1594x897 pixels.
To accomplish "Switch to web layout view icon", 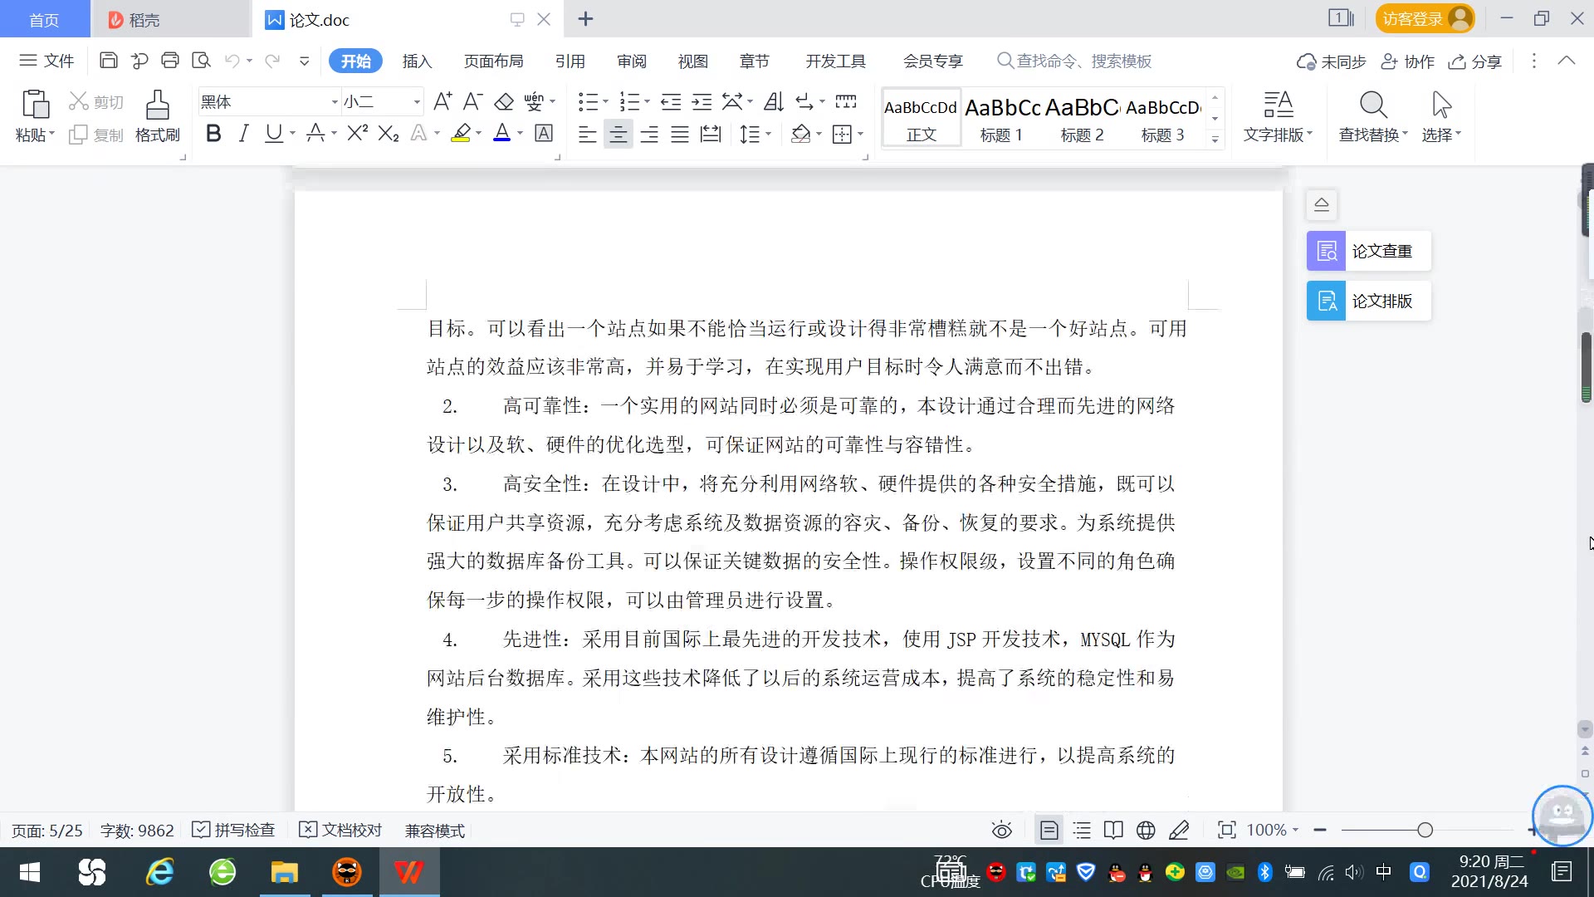I will tap(1146, 830).
